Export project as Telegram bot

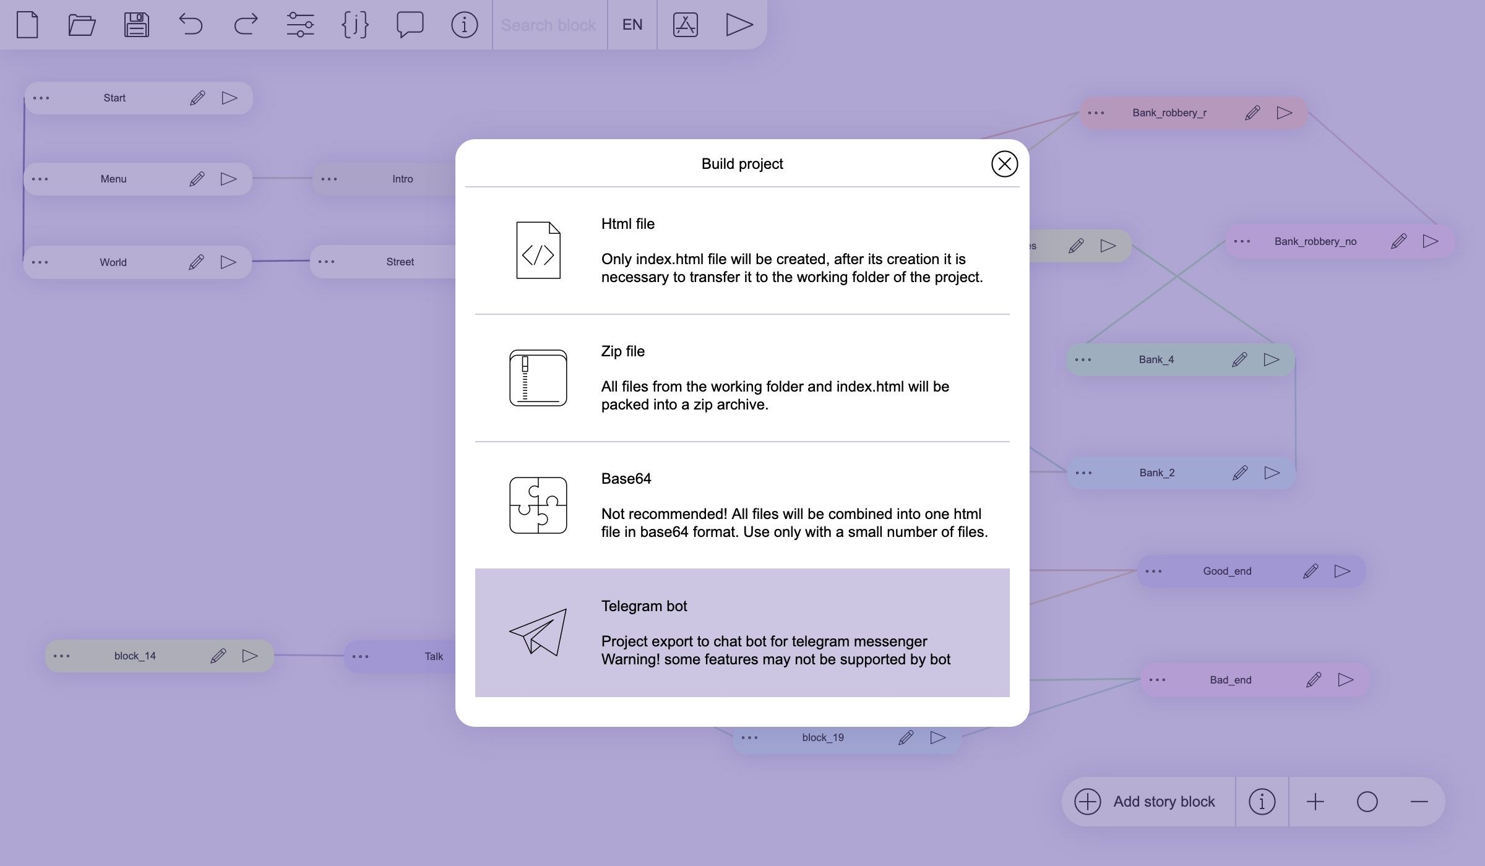[x=742, y=633]
